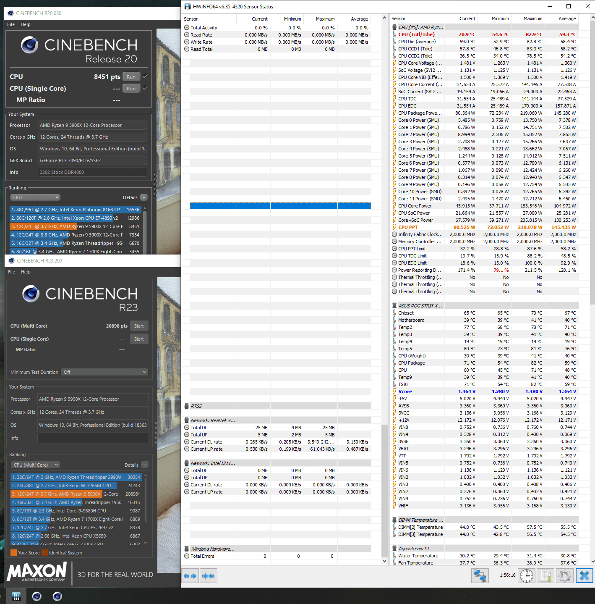Select Intel Core i9-9880H ranking entry in R23
The width and height of the screenshot is (595, 604).
[76, 511]
